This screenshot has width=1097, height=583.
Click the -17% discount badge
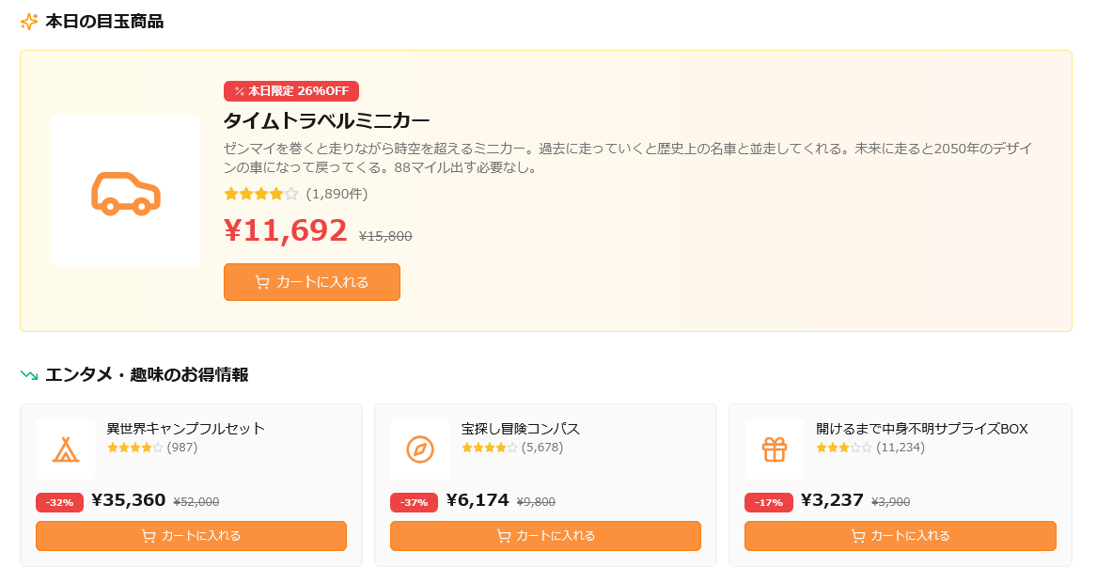pos(769,502)
